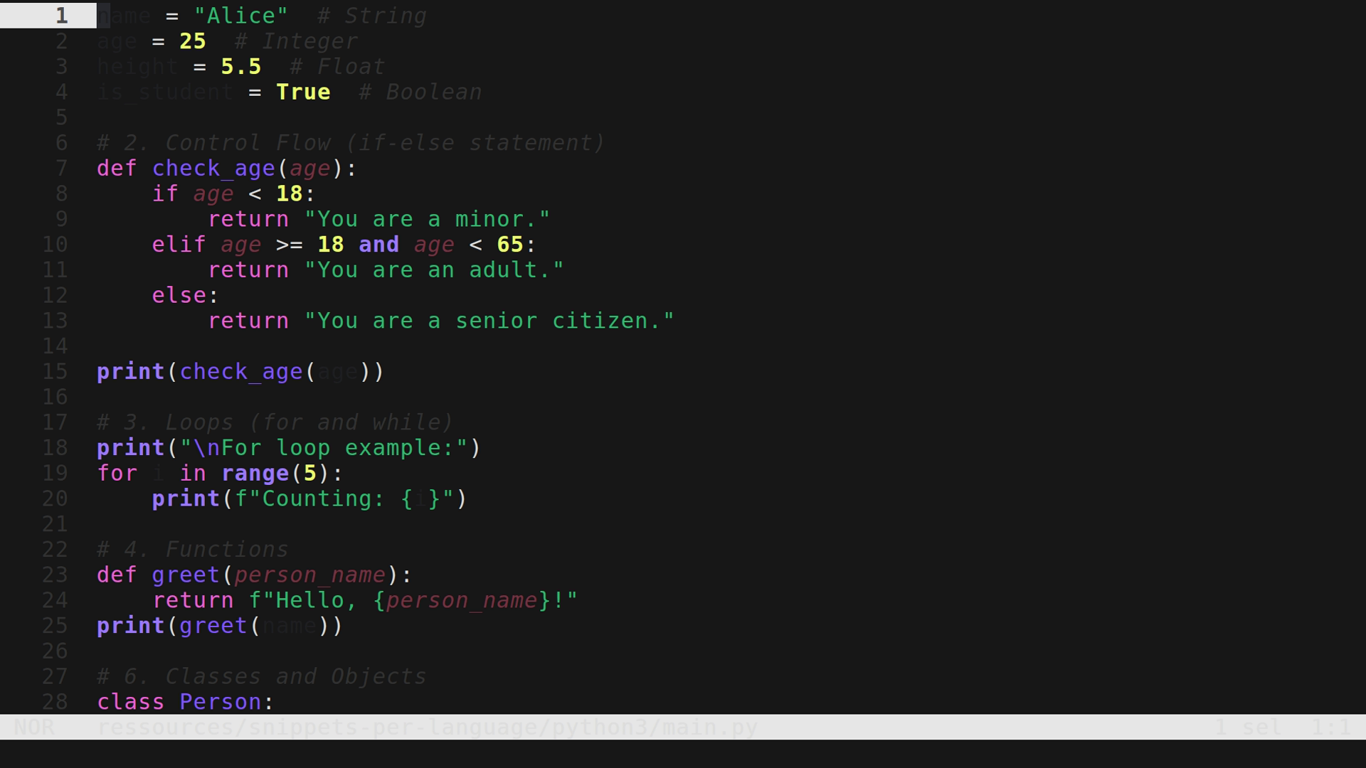Image resolution: width=1366 pixels, height=768 pixels.
Task: Click the elif keyword on line 10
Action: tap(177, 244)
